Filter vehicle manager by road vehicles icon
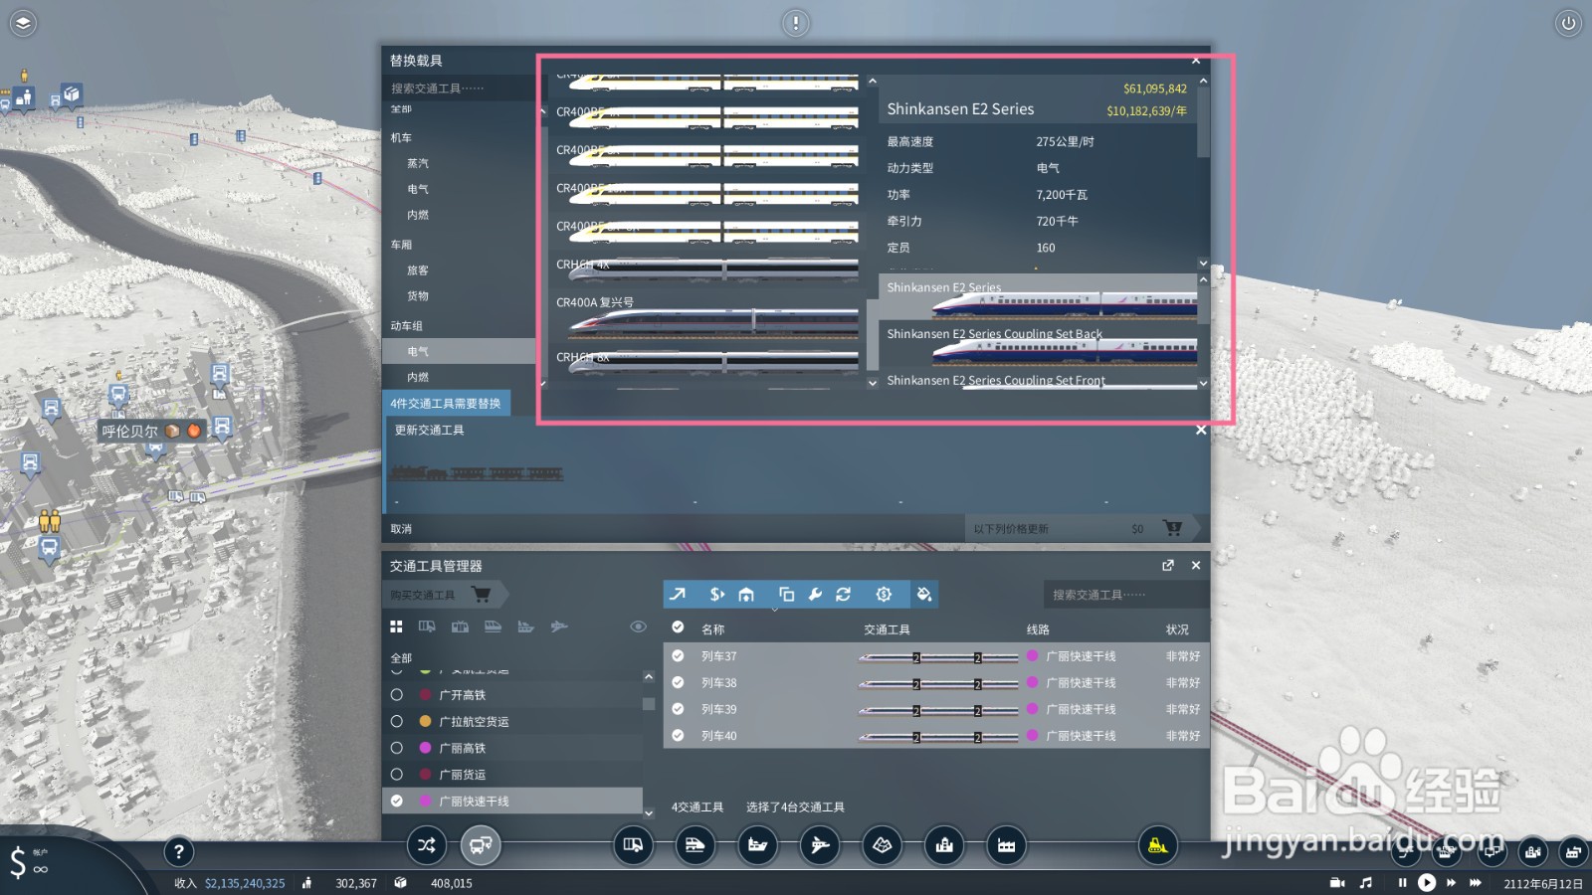This screenshot has width=1592, height=895. click(x=427, y=626)
